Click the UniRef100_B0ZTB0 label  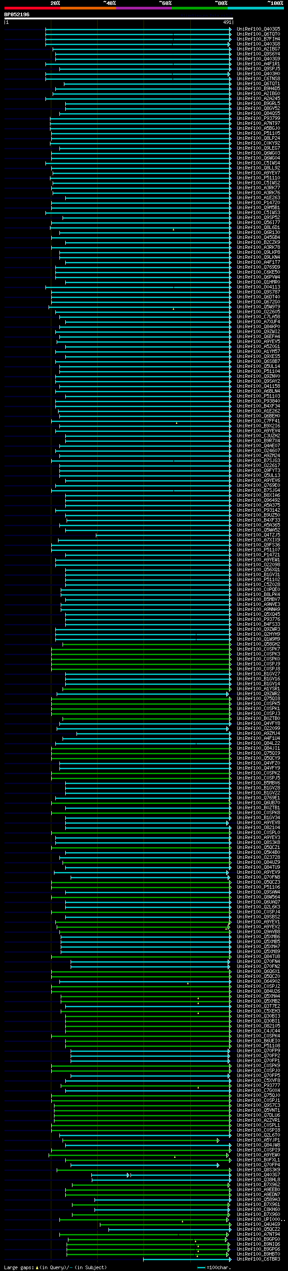(x=258, y=718)
